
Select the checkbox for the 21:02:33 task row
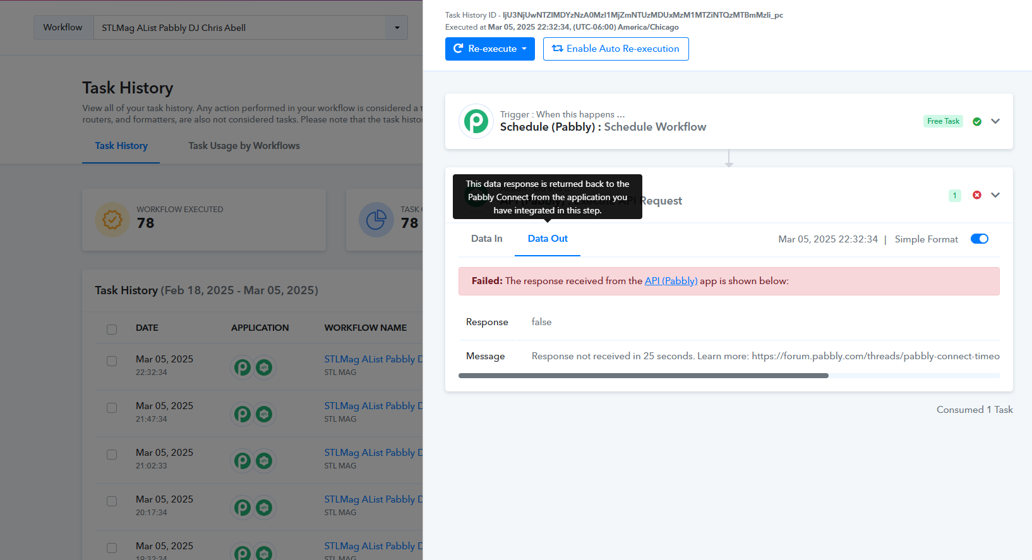pos(112,455)
